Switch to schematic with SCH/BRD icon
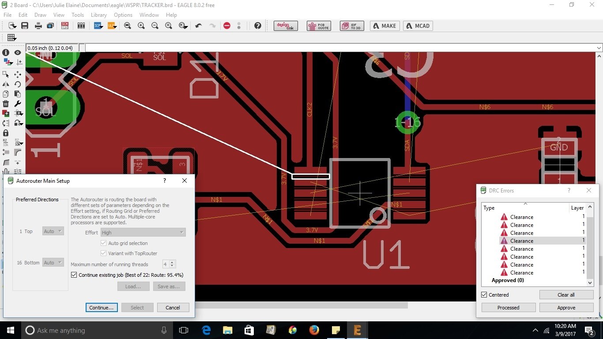The width and height of the screenshot is (603, 339). coord(65,26)
